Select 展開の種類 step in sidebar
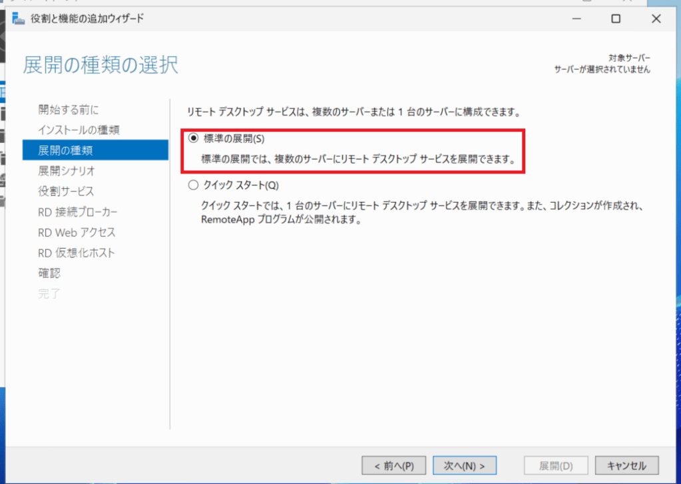The image size is (681, 484). point(65,150)
